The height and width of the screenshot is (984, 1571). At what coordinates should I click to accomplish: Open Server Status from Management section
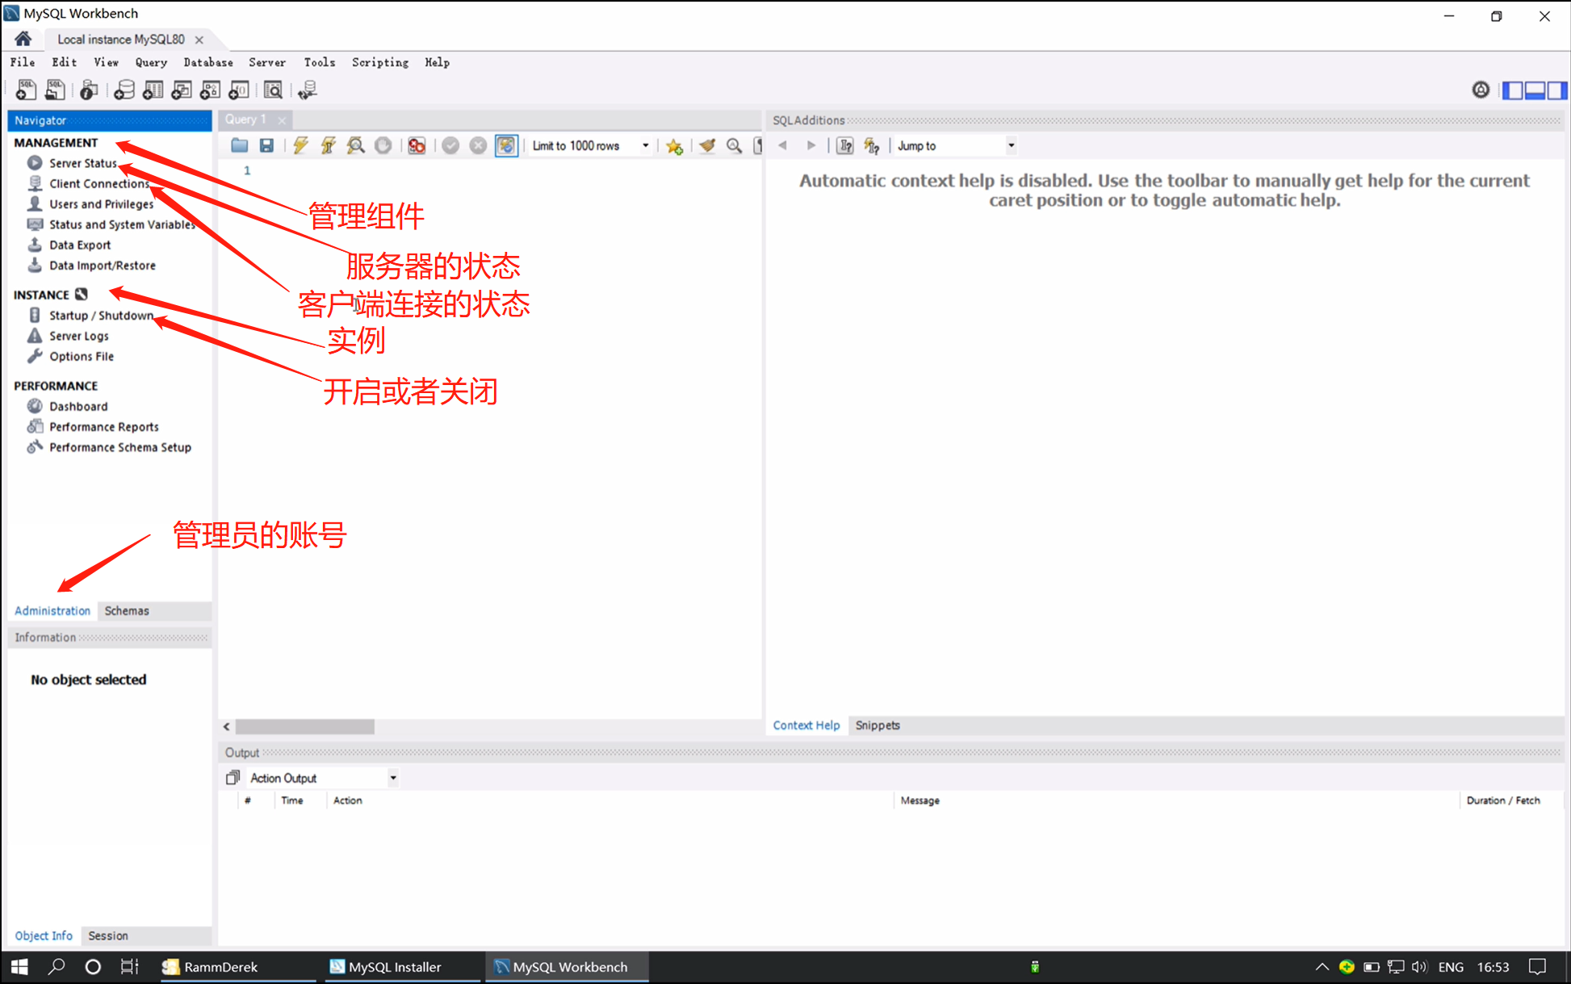tap(82, 162)
